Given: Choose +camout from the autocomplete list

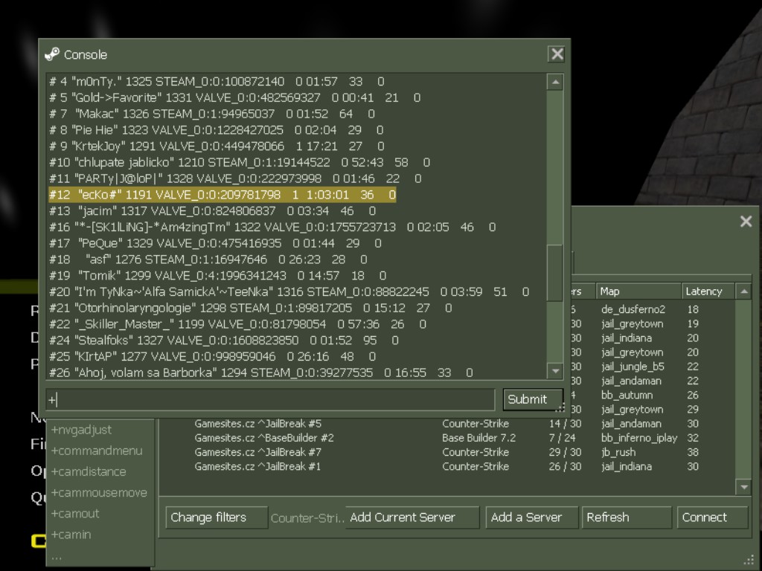Looking at the screenshot, I should tap(75, 513).
